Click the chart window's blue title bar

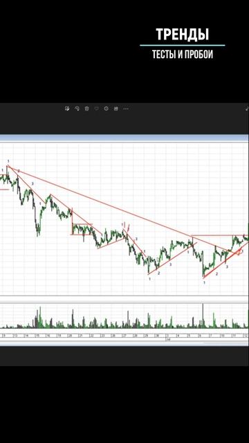[x=124, y=138]
